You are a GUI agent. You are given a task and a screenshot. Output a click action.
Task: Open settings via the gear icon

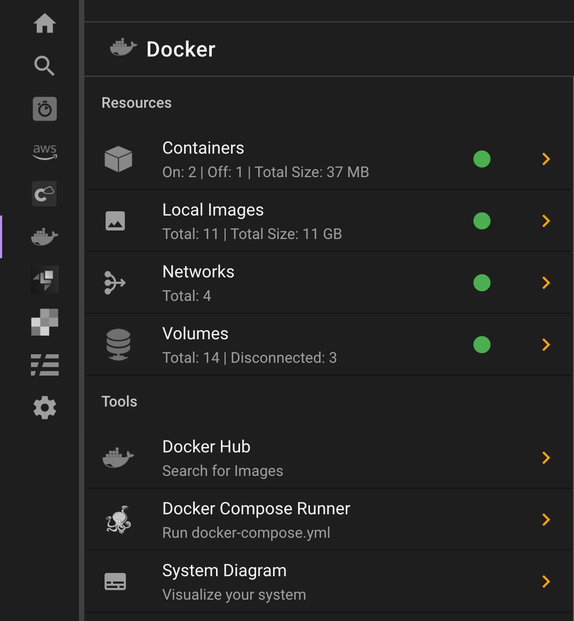point(45,408)
